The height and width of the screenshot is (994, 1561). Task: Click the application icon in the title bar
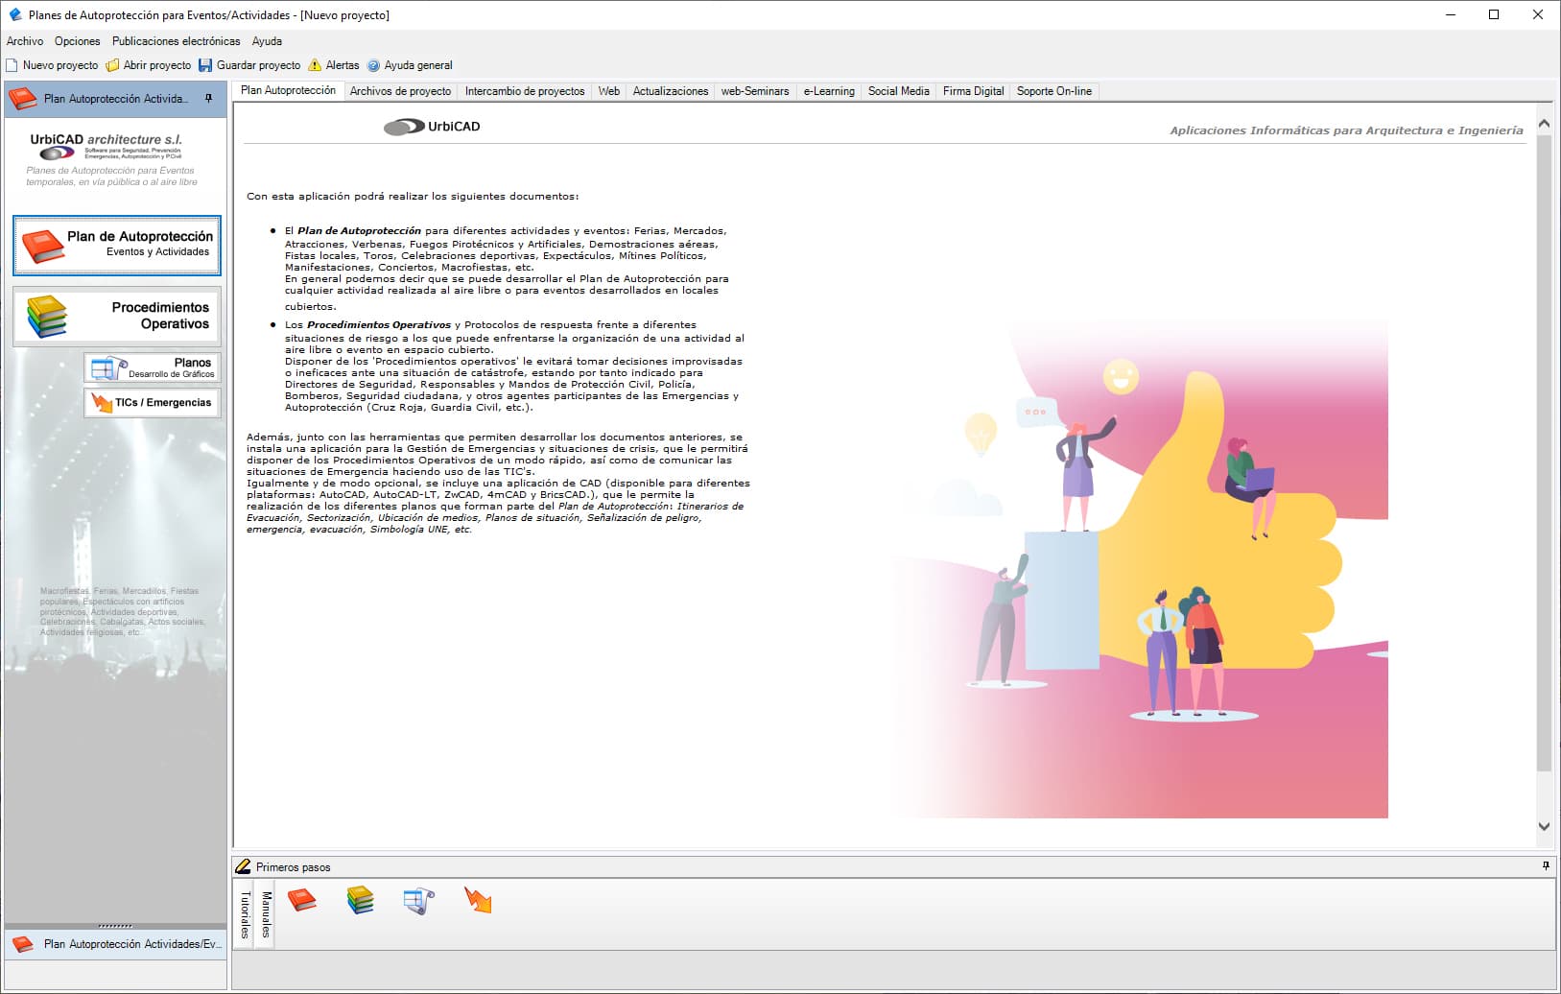(x=14, y=14)
